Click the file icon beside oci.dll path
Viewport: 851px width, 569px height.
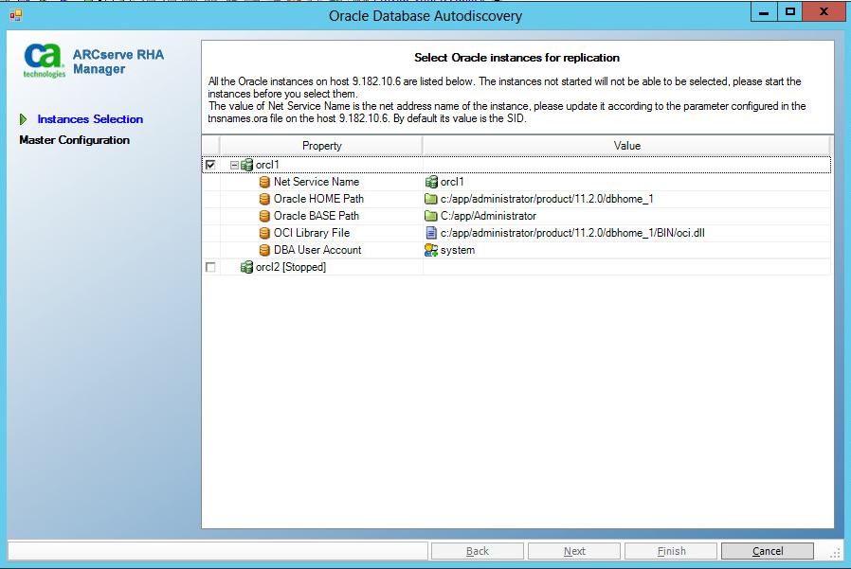(x=431, y=233)
